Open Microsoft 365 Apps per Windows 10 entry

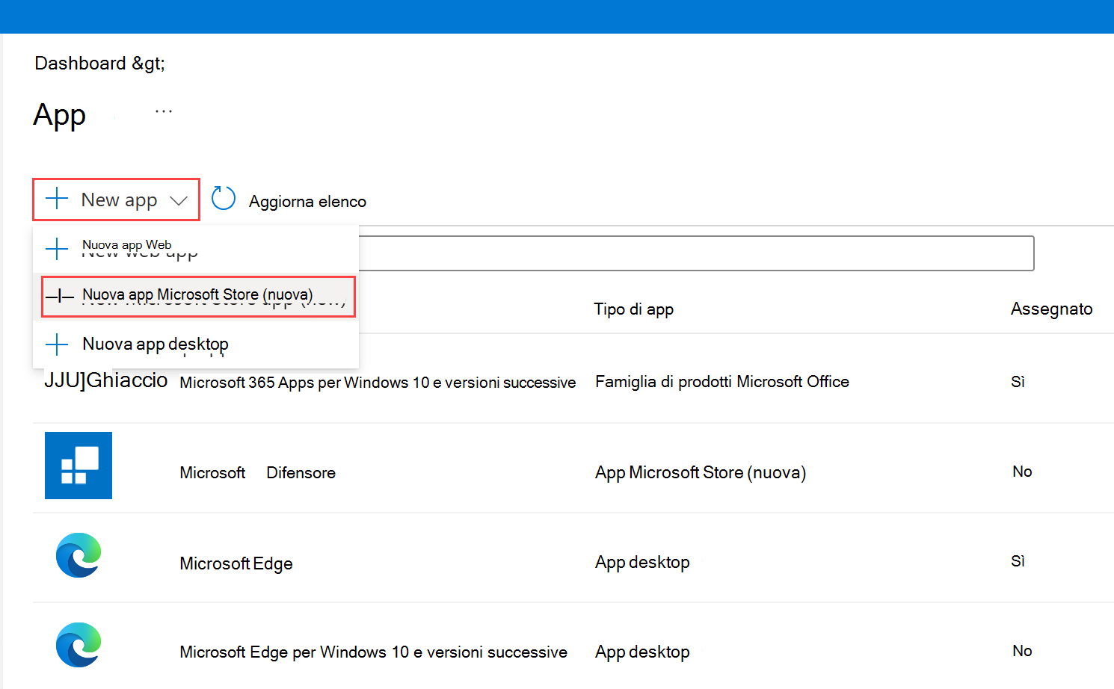[x=378, y=383]
